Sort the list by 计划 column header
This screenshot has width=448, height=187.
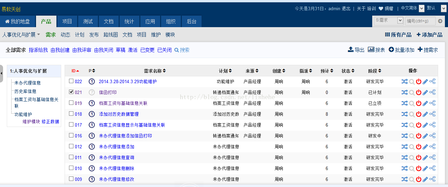tap(225, 71)
